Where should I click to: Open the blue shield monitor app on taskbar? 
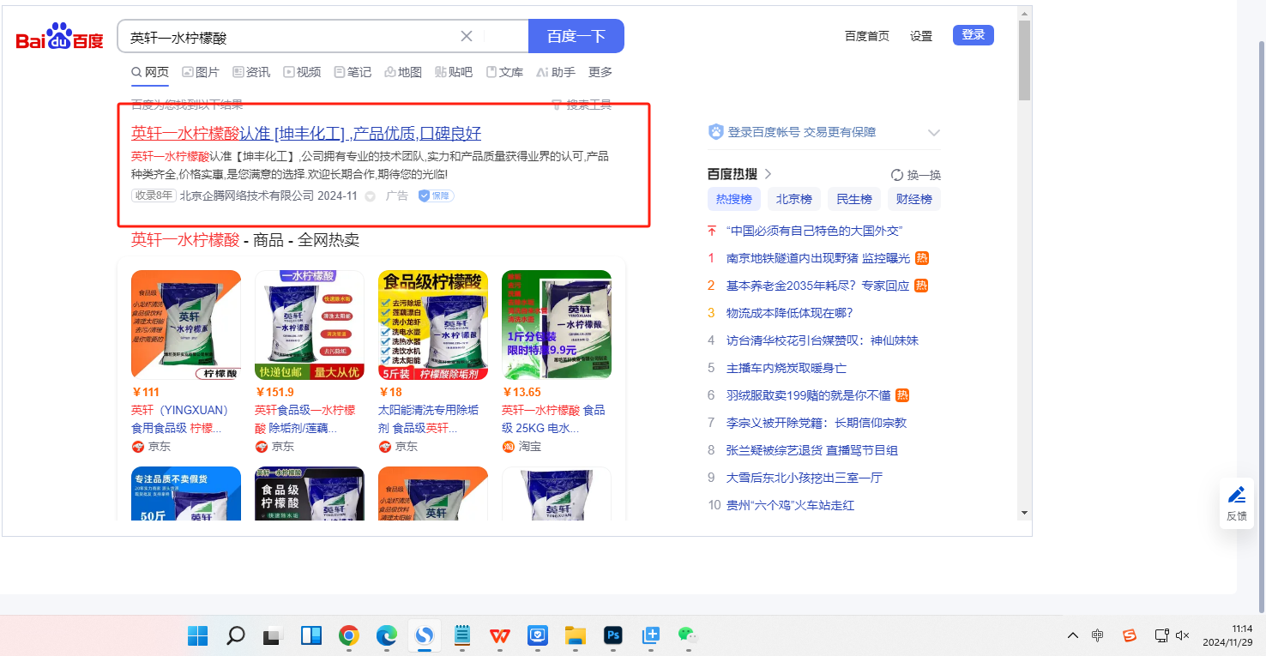click(537, 635)
